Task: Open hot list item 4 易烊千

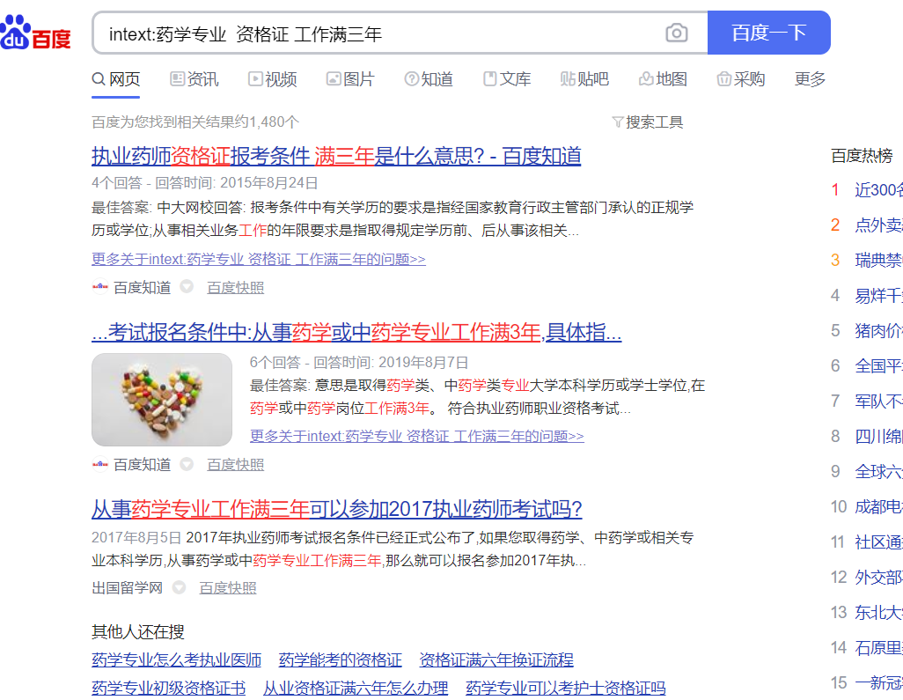Action: point(879,296)
